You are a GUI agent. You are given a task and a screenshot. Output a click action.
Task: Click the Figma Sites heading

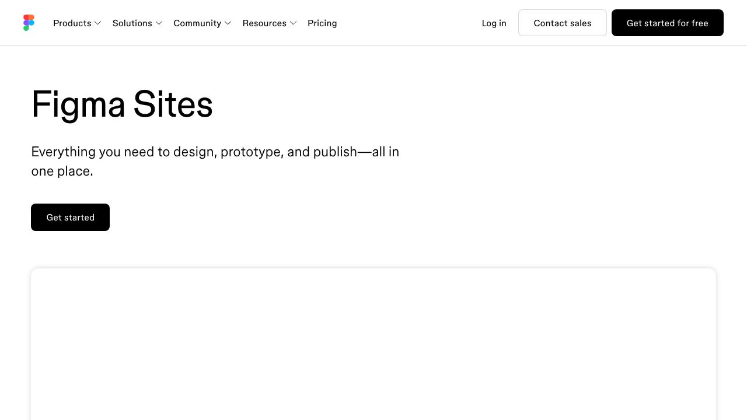coord(122,104)
